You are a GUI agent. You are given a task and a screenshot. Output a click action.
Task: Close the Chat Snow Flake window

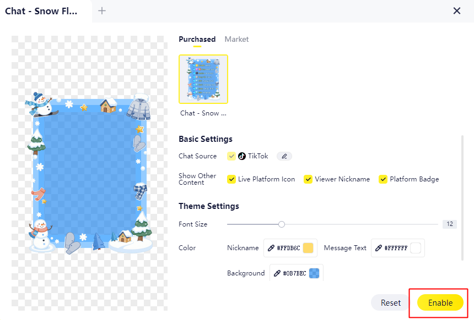pos(456,11)
